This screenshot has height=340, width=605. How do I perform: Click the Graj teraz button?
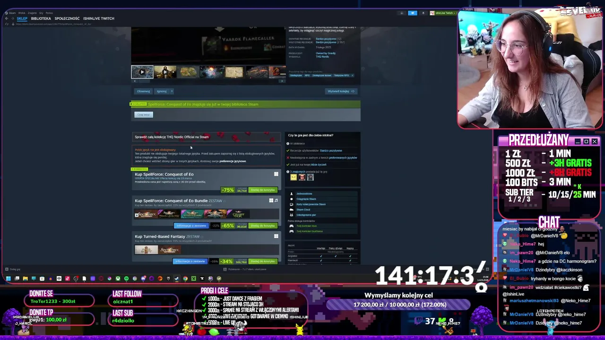pos(144,115)
